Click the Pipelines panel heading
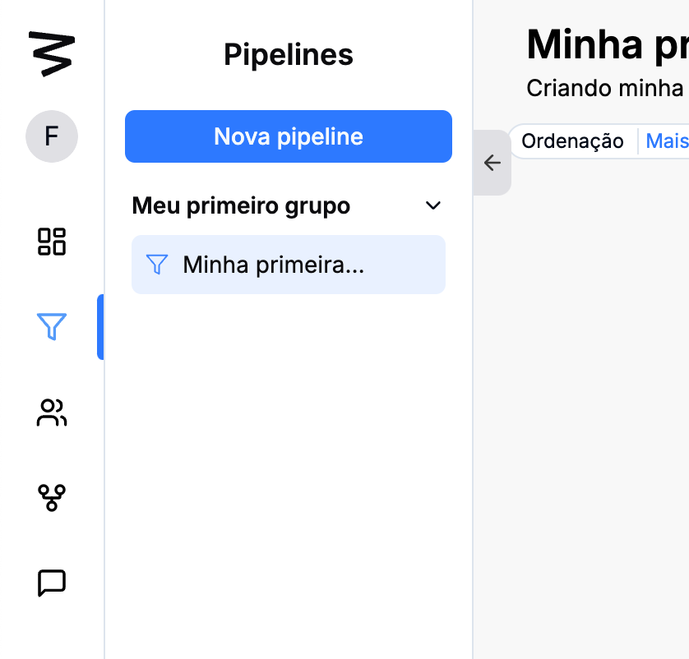The width and height of the screenshot is (689, 659). pyautogui.click(x=289, y=55)
